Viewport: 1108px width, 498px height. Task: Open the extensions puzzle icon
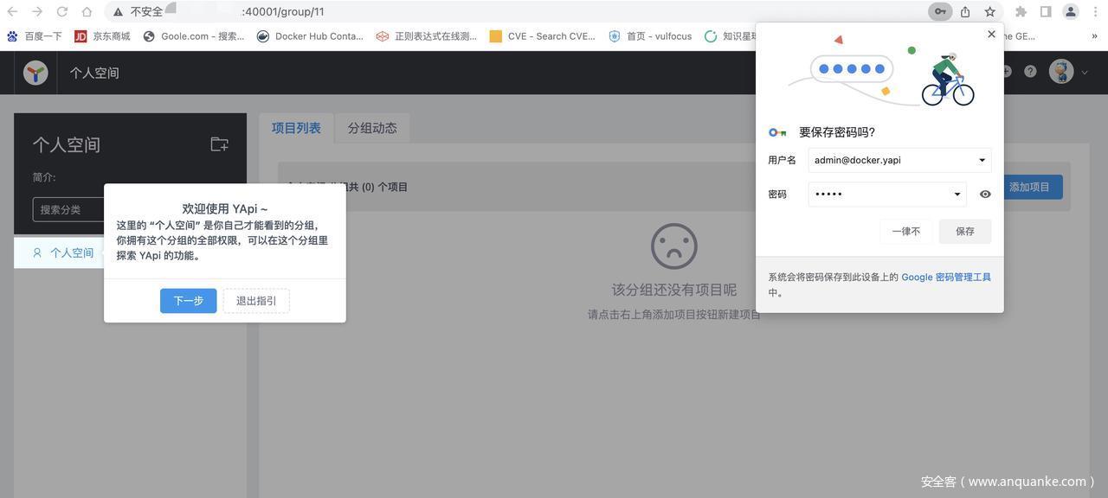point(1021,12)
